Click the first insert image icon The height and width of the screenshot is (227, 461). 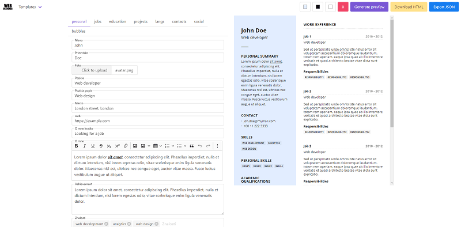coord(135,146)
